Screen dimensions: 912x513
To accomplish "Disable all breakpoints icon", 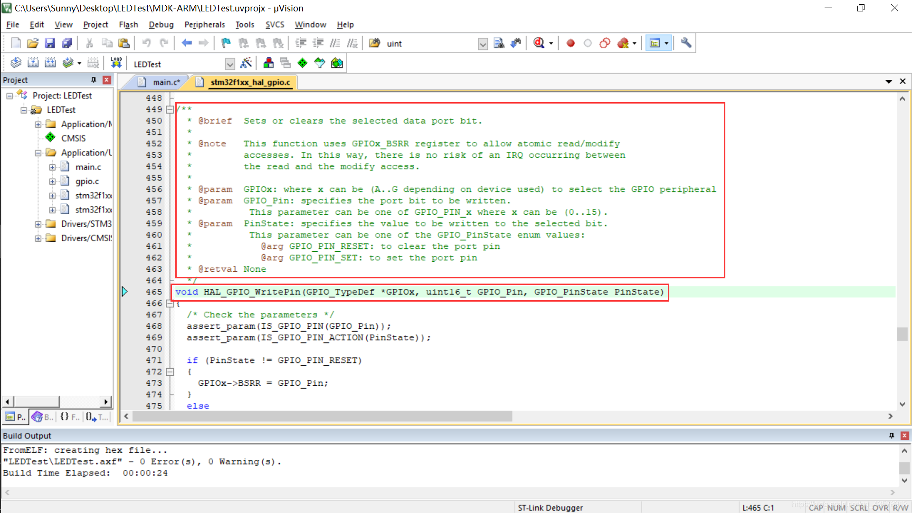I will tap(605, 43).
